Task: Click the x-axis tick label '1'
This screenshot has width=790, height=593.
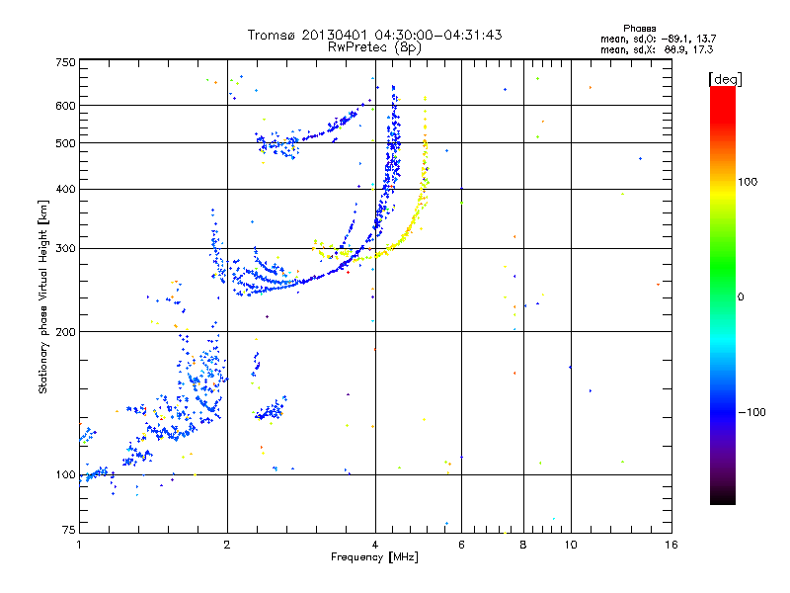Action: (79, 545)
